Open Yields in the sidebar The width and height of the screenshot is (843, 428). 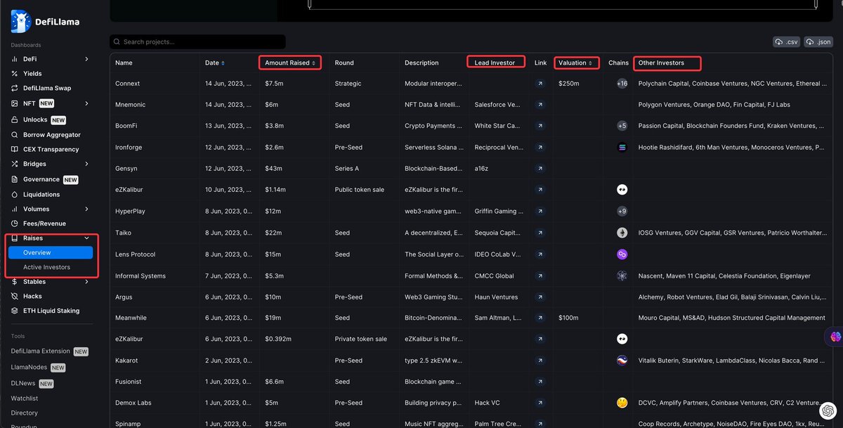32,73
